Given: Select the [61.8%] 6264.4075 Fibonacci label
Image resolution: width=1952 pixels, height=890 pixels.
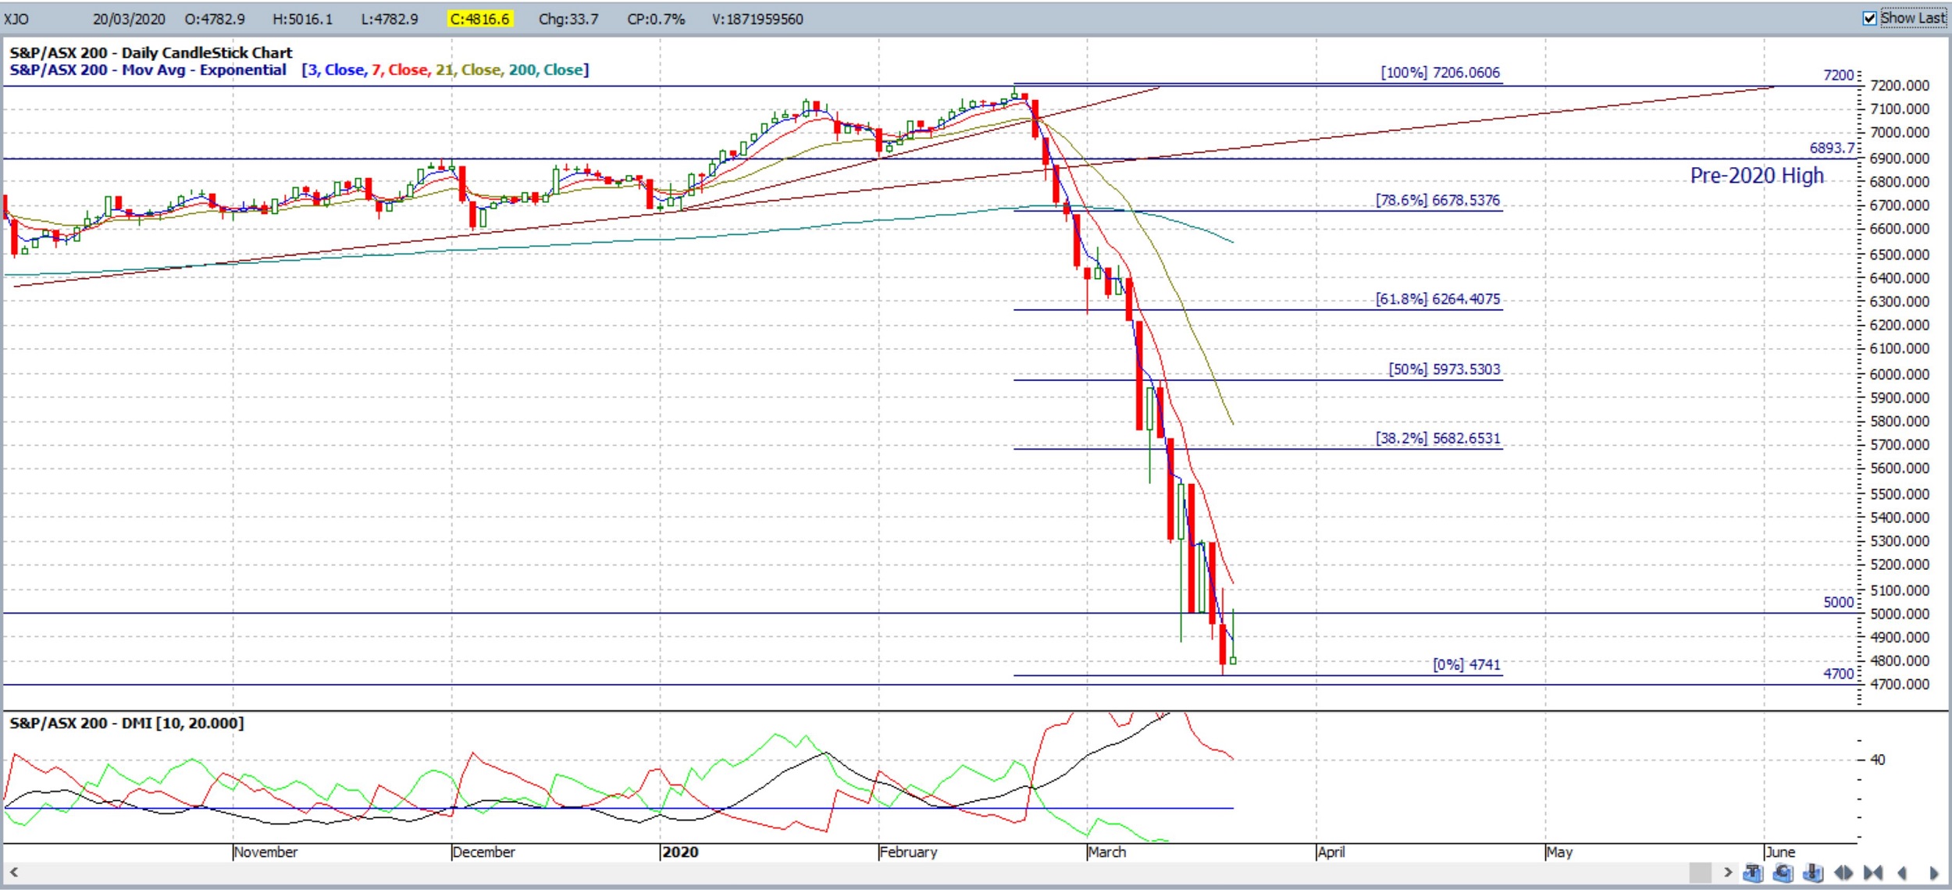Looking at the screenshot, I should pyautogui.click(x=1437, y=299).
